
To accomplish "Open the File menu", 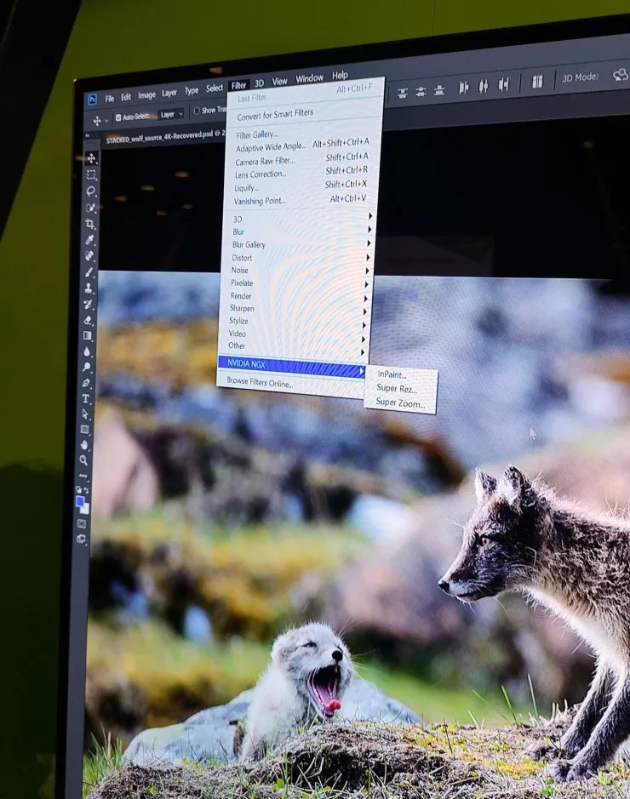I will click(x=110, y=99).
